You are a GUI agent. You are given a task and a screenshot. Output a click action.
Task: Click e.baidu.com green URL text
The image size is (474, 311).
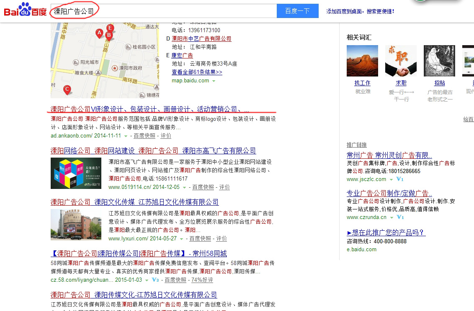(x=361, y=250)
